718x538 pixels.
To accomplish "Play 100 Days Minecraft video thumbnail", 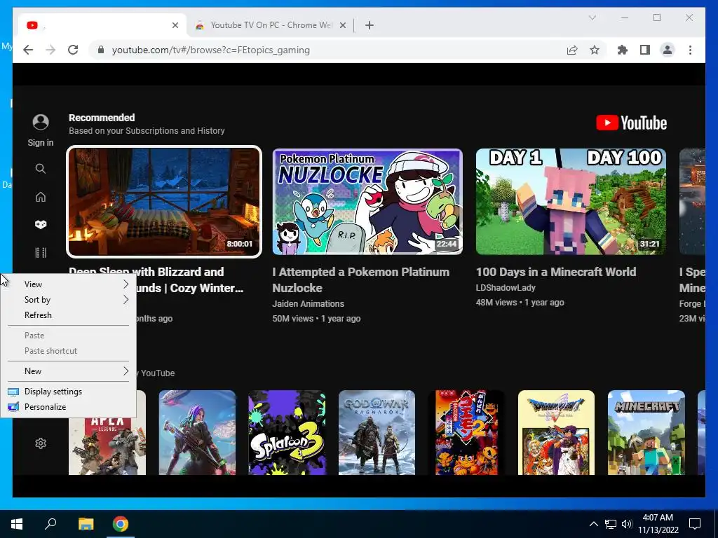I will point(571,202).
